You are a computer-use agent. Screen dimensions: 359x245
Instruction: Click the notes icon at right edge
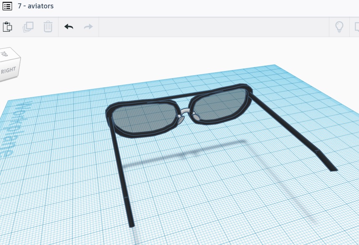[x=356, y=27]
